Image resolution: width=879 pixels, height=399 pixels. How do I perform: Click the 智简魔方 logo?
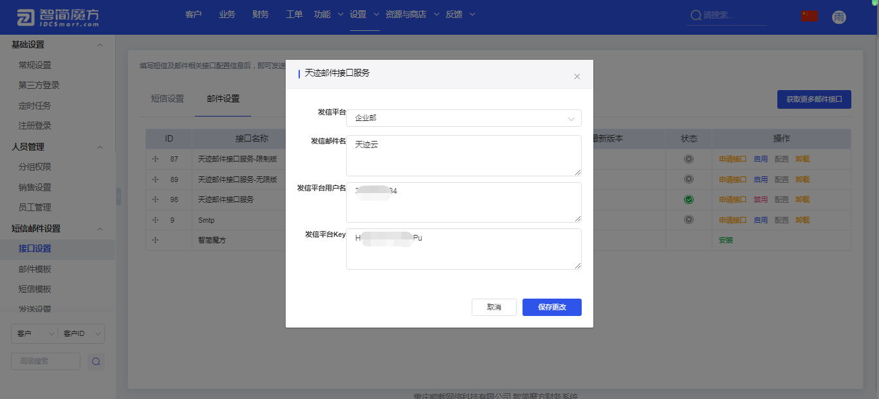(58, 17)
